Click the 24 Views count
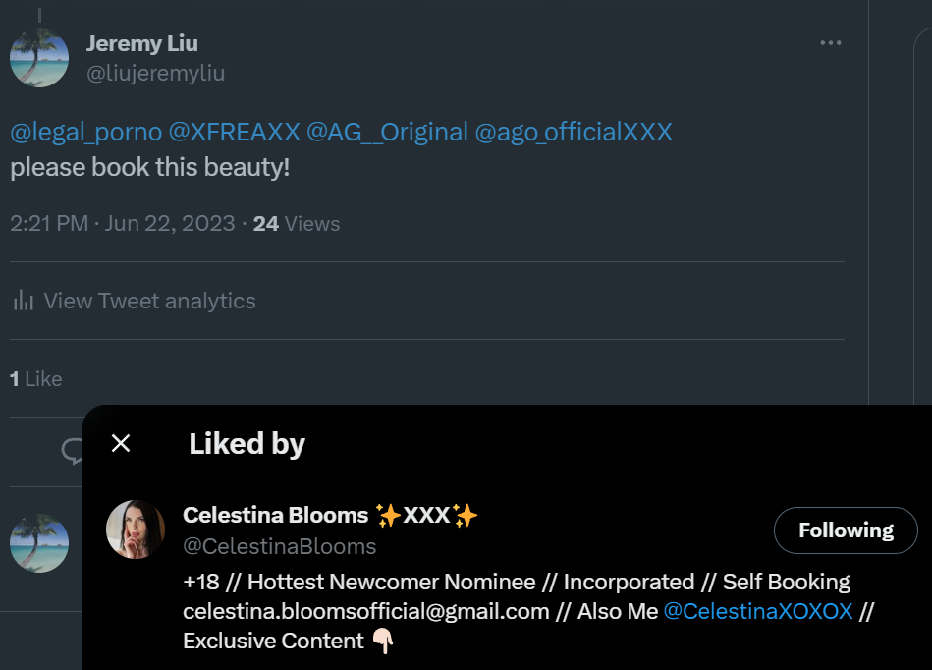932x670 pixels. [296, 224]
